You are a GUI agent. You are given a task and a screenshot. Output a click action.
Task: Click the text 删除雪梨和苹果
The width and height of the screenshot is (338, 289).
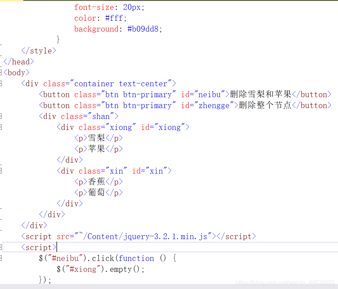[261, 94]
